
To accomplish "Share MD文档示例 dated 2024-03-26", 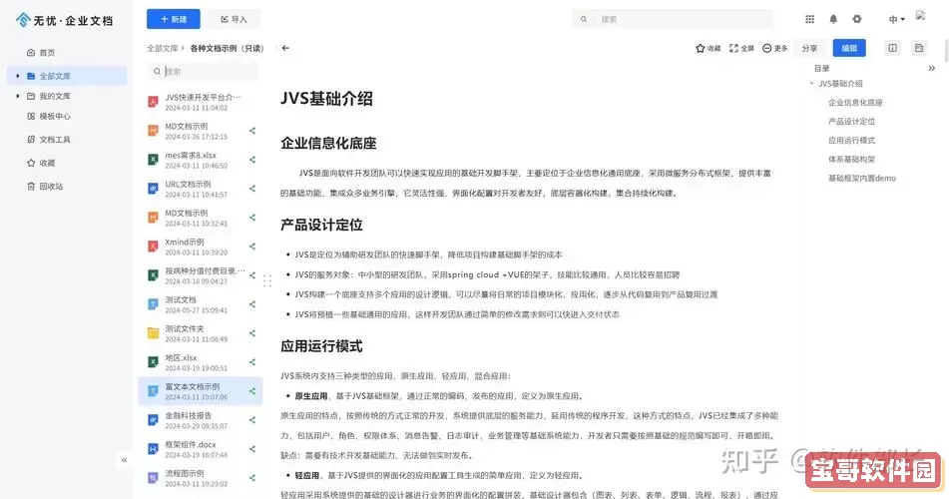I will click(x=252, y=131).
